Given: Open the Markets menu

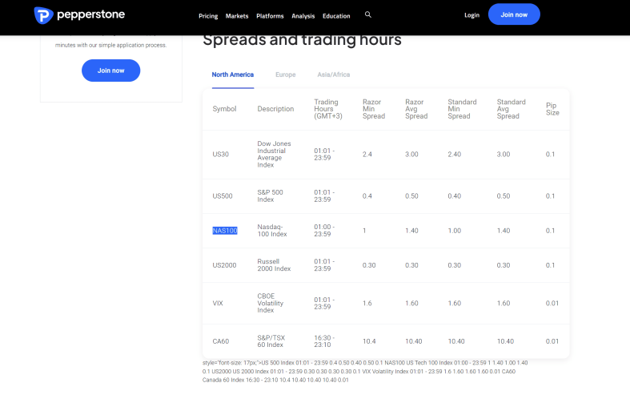Looking at the screenshot, I should click(x=237, y=16).
